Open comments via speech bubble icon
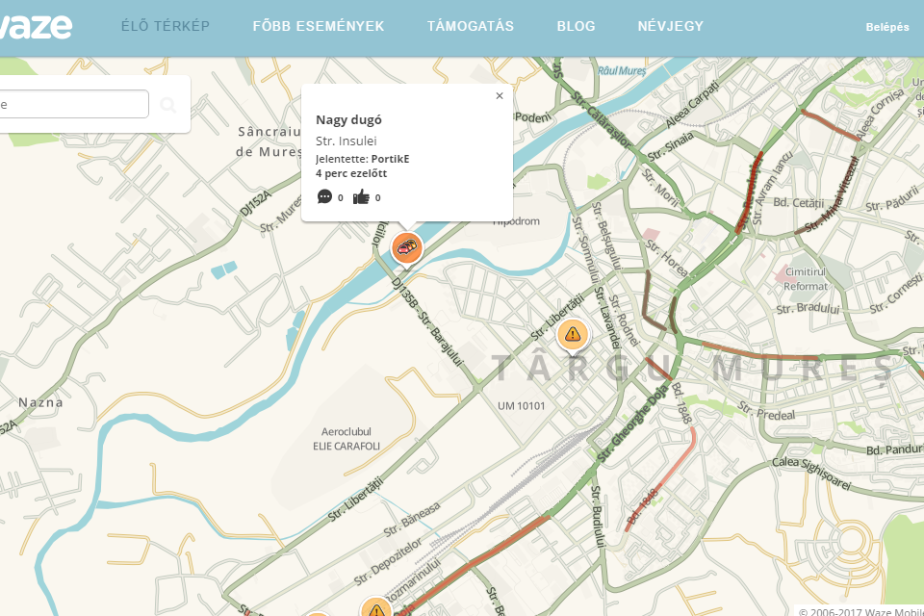This screenshot has height=616, width=924. (x=324, y=196)
